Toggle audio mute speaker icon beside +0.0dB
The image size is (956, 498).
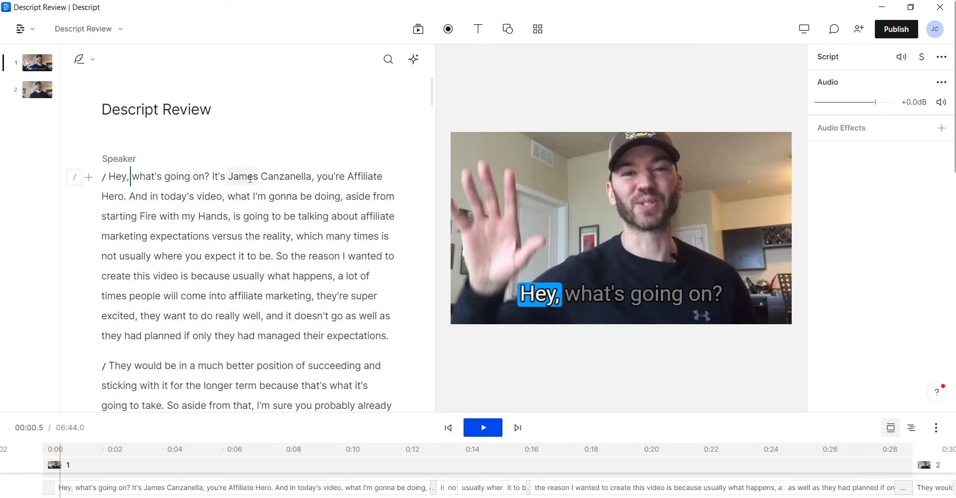[941, 102]
